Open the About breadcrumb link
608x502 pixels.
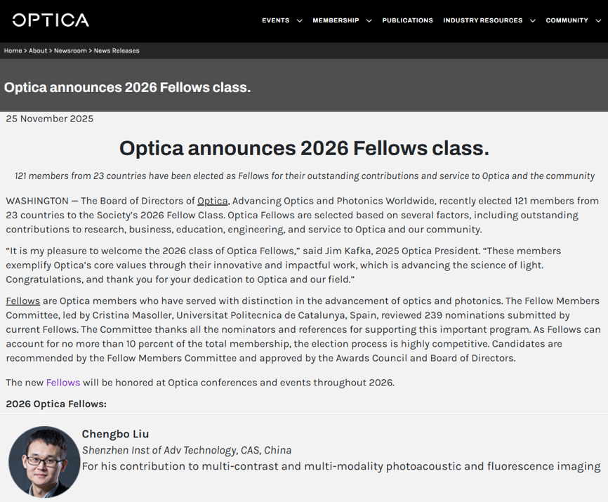pos(38,51)
